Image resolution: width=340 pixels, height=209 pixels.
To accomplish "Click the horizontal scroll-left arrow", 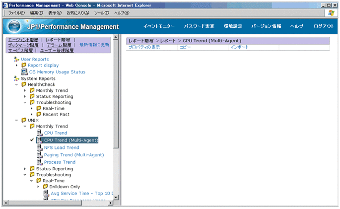I will (x=6, y=203).
